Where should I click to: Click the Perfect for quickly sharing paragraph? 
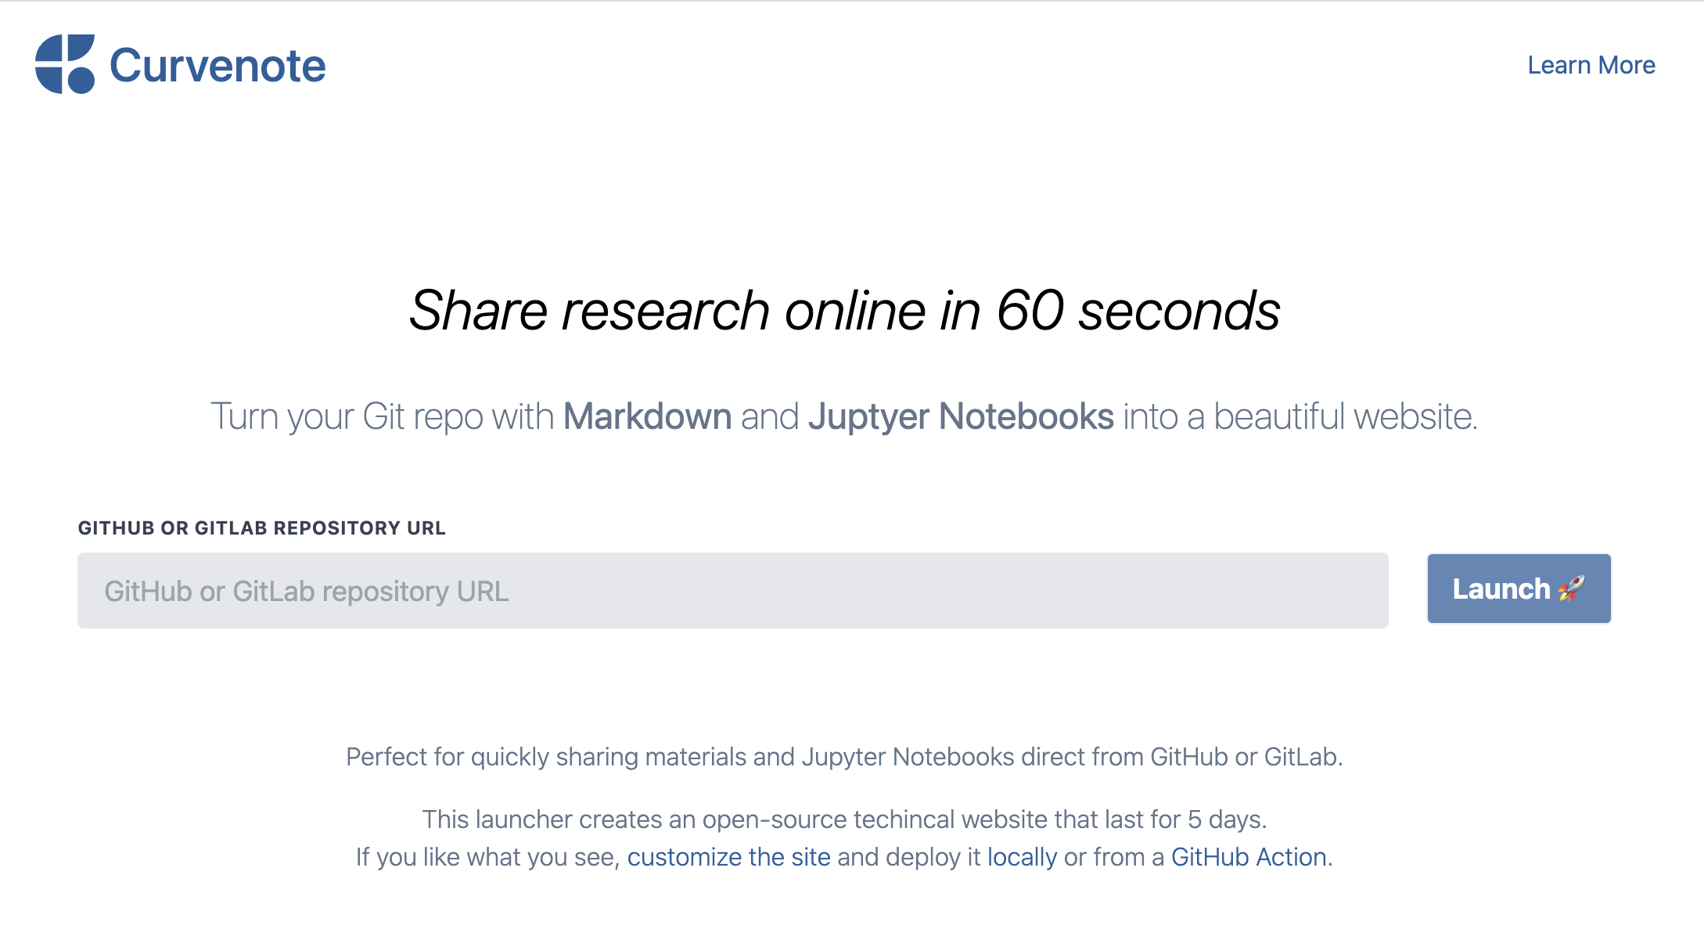tap(844, 757)
